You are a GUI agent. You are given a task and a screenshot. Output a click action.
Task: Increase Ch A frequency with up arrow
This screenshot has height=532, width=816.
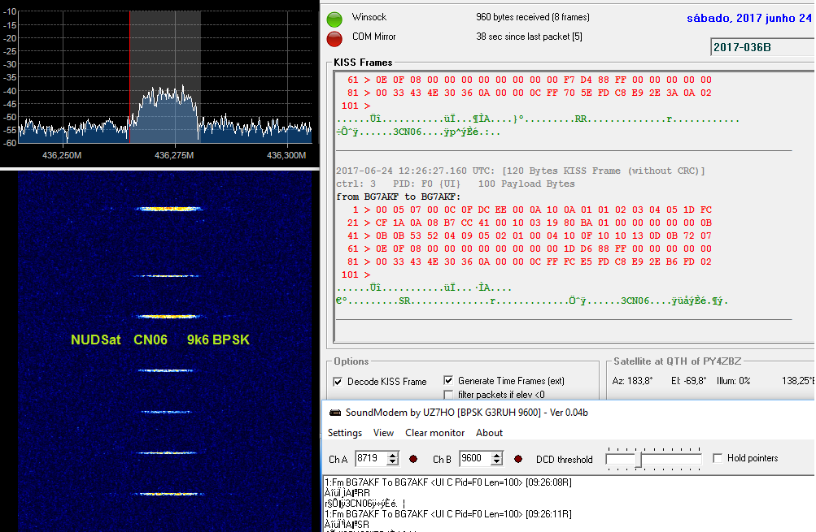click(x=393, y=455)
